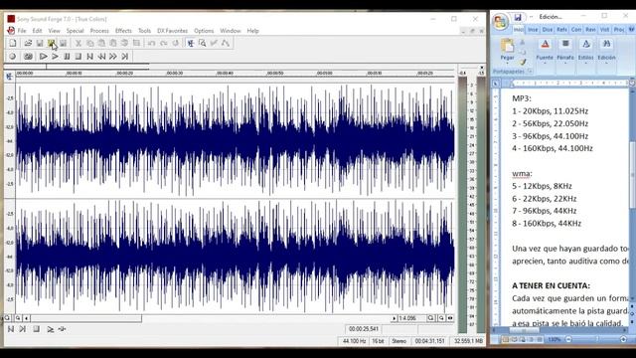
Task: Click the Save As icon under the cursor
Action: click(x=51, y=43)
